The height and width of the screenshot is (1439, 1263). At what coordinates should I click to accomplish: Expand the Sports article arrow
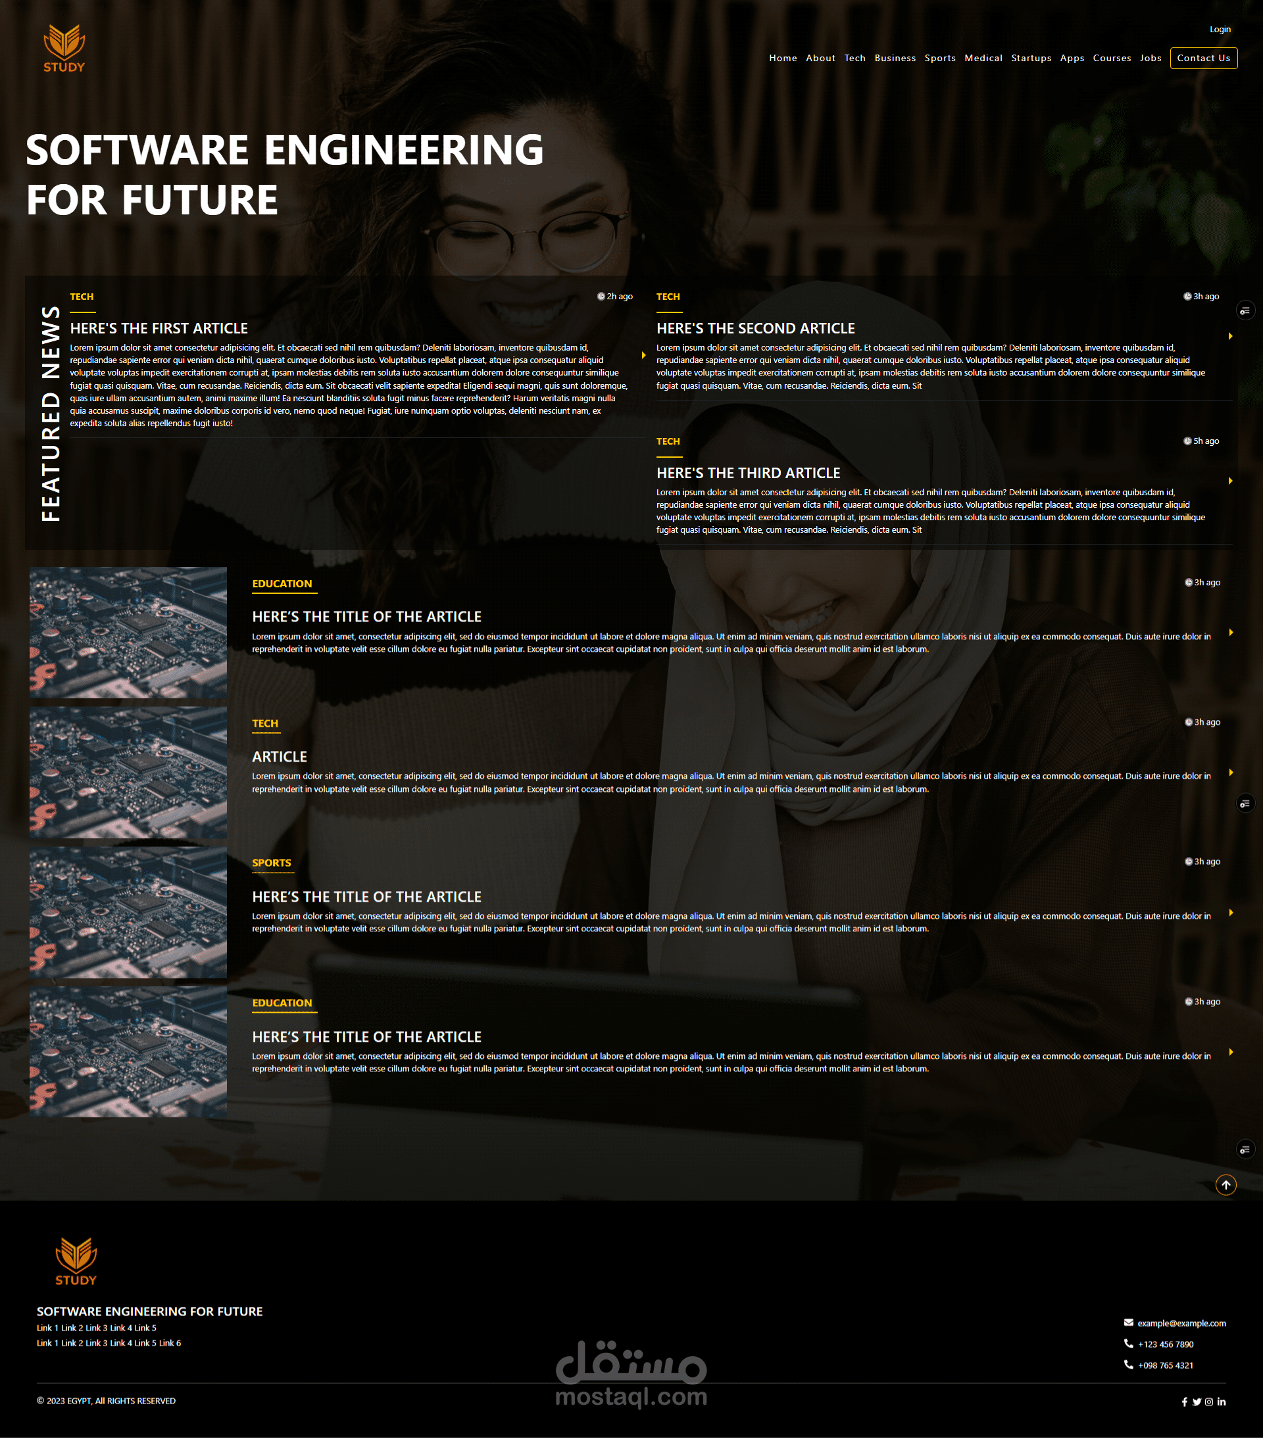click(x=1231, y=912)
